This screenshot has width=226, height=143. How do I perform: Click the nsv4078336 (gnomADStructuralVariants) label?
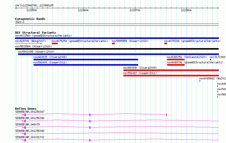192,41
